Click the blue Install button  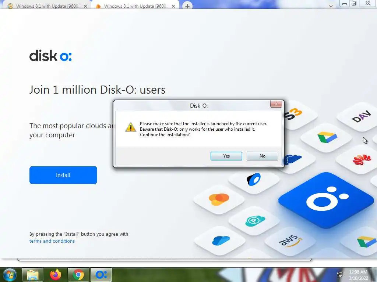63,175
